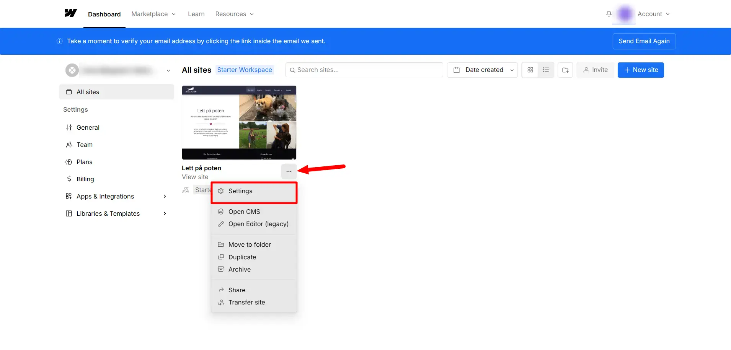Switch to grid view
Viewport: 731px width, 350px height.
coord(530,70)
